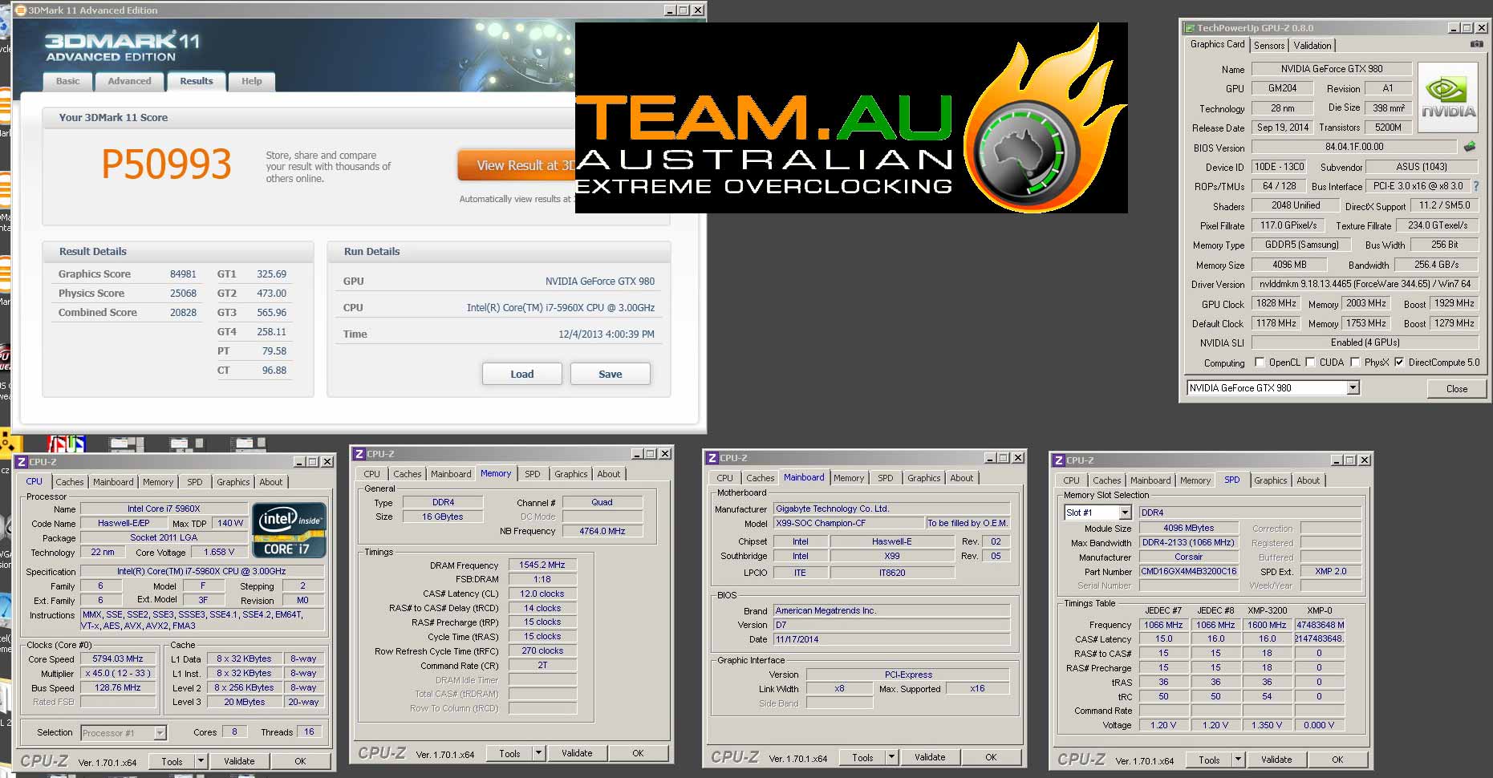Open the GPU selector dropdown in GPU-Z
The image size is (1493, 778).
pyautogui.click(x=1353, y=388)
